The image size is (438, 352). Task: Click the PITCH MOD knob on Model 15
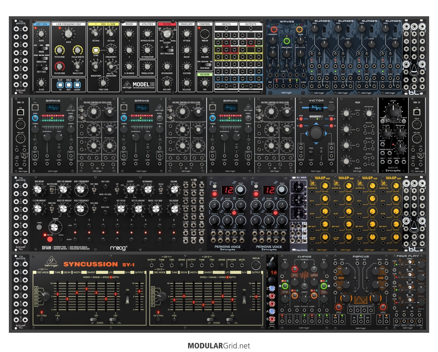pyautogui.click(x=59, y=50)
